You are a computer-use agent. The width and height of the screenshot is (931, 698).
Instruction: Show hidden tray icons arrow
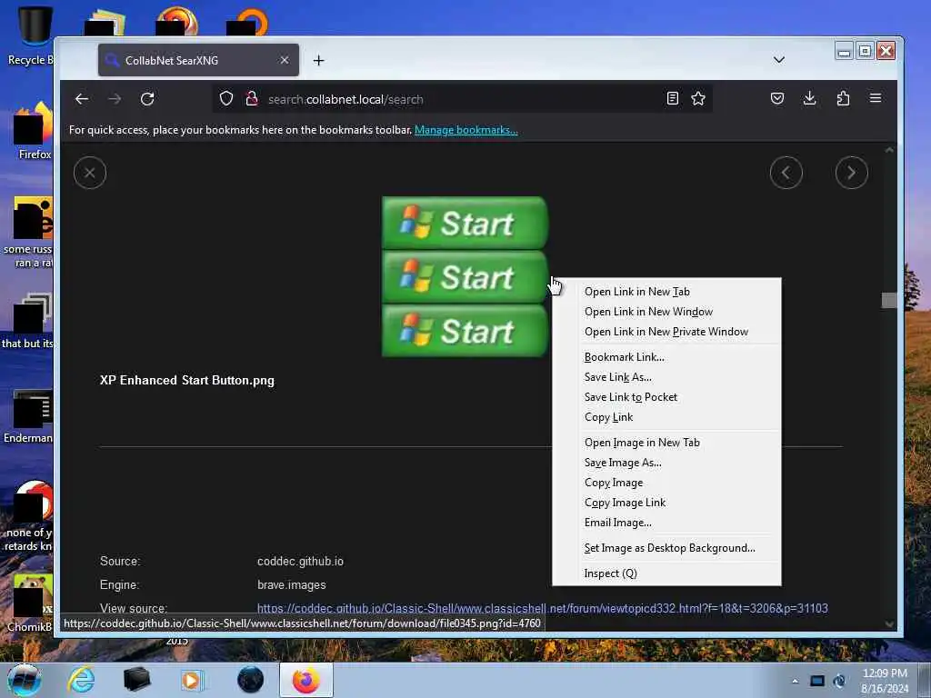coord(795,681)
